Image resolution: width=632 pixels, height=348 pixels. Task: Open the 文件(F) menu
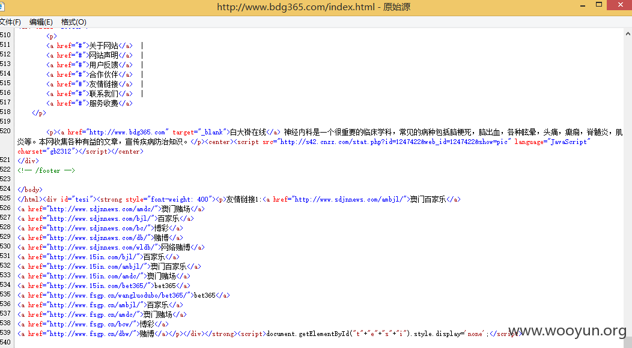[x=10, y=22]
